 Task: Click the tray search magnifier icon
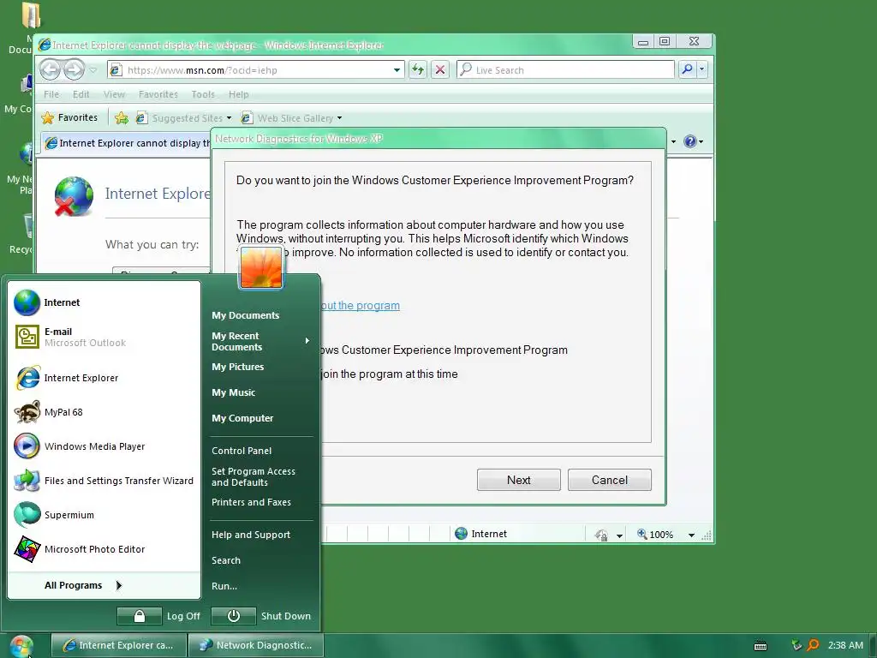coord(813,645)
